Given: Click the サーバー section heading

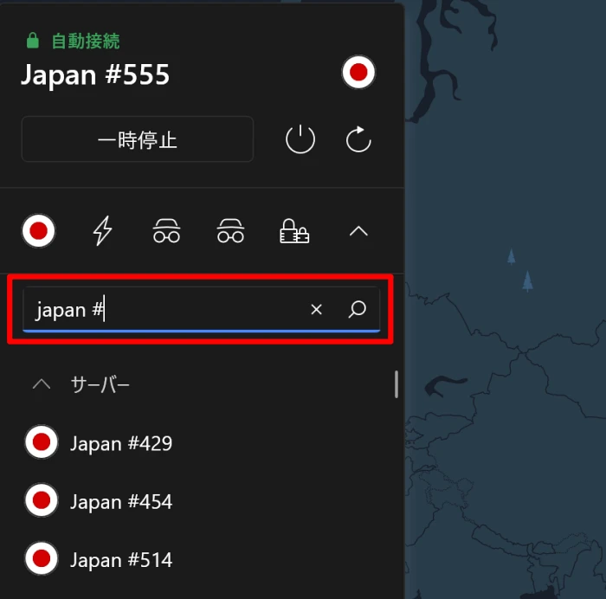Looking at the screenshot, I should coord(100,385).
